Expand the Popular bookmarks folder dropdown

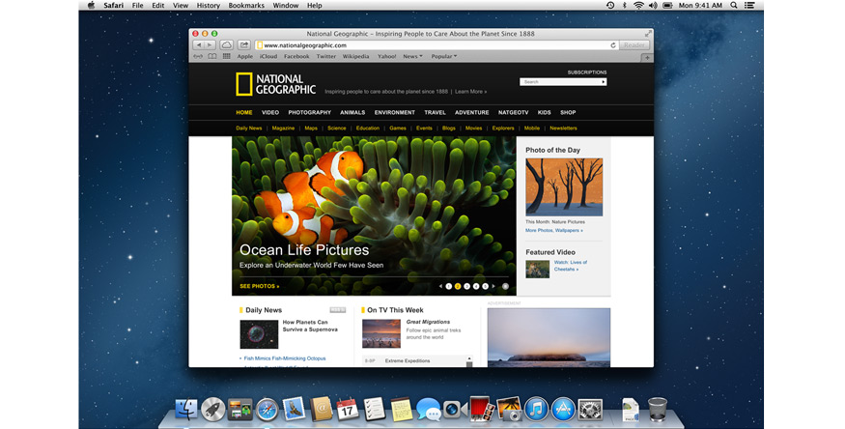coord(444,56)
